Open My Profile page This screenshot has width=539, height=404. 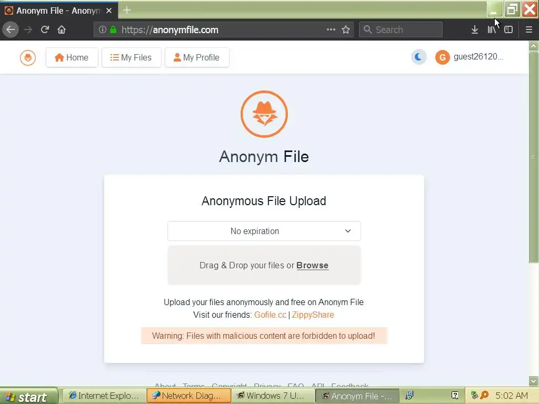tap(197, 57)
